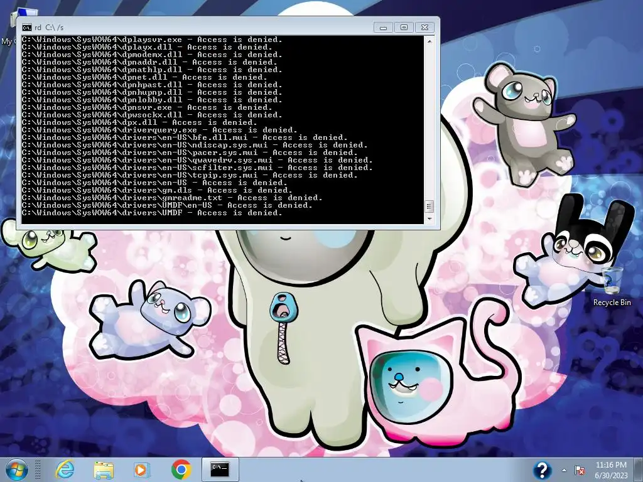Select the Command Prompt taskbar button
The height and width of the screenshot is (482, 643).
220,469
